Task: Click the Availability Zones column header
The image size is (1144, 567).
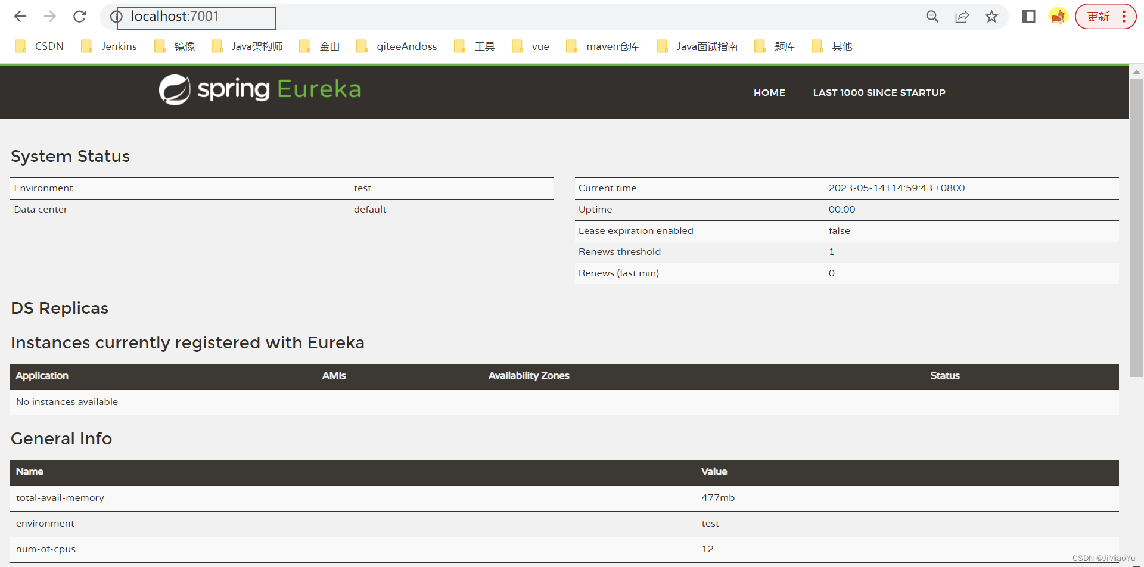Action: click(x=529, y=376)
